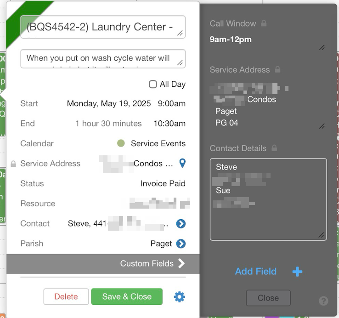Enable the All Day checkbox
This screenshot has width=339, height=318.
pos(153,84)
